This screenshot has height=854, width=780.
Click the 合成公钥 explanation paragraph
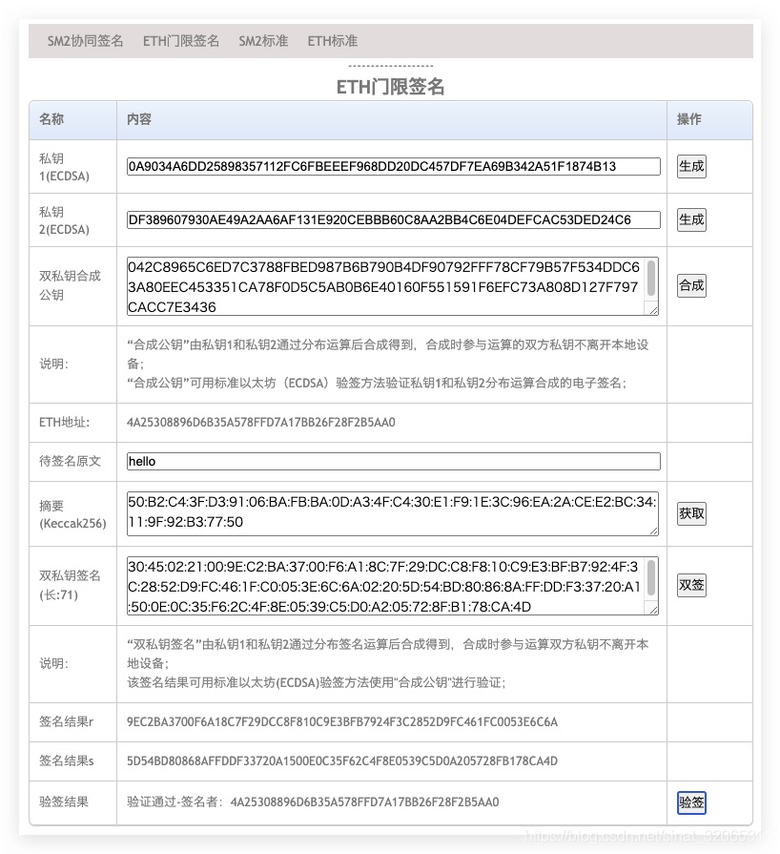point(387,364)
